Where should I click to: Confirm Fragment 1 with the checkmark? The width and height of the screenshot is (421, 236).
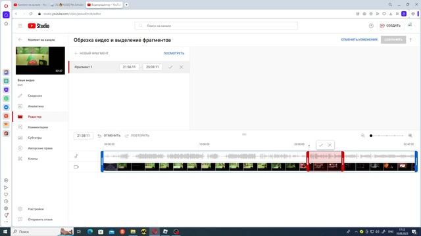[x=170, y=67]
